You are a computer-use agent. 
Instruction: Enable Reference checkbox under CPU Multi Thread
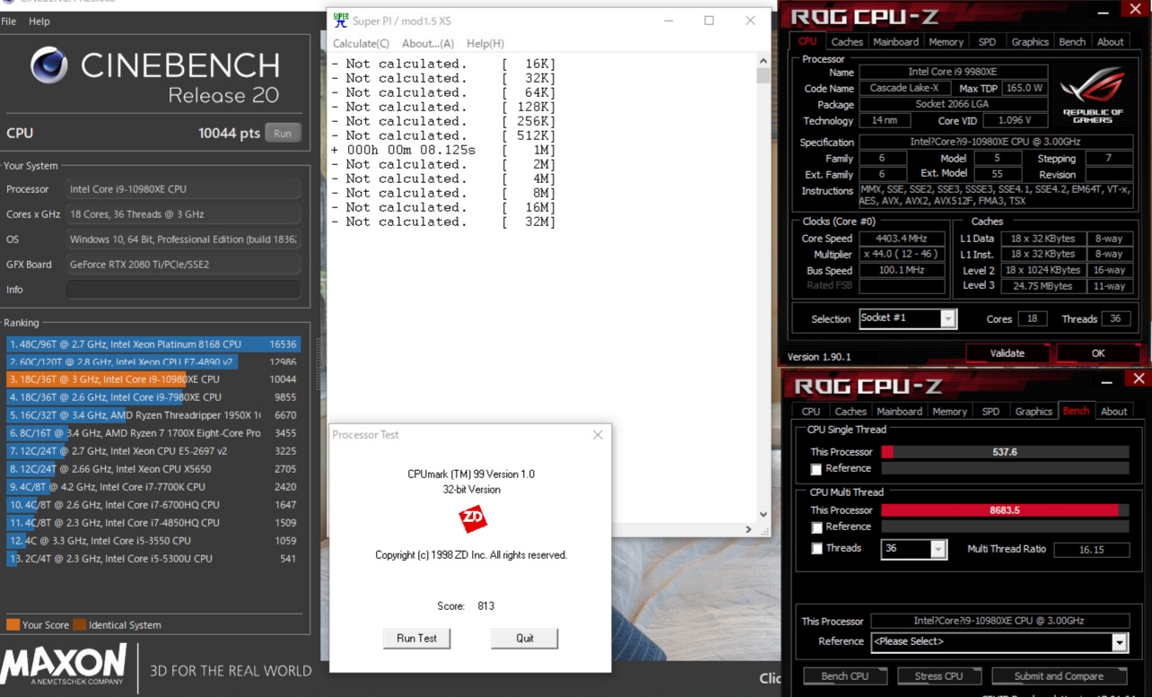tap(816, 527)
